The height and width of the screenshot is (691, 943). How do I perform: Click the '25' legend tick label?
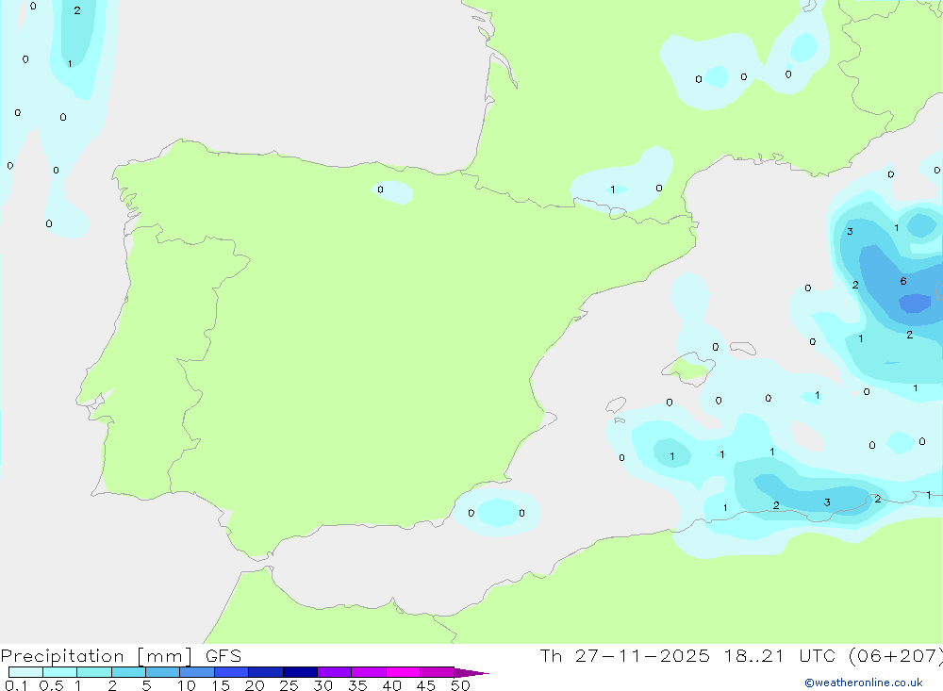pos(290,685)
